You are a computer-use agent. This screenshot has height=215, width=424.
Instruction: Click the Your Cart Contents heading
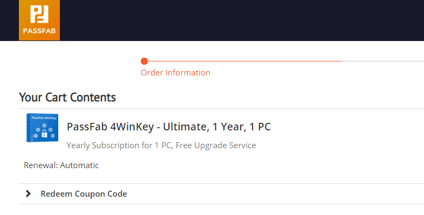(x=67, y=97)
